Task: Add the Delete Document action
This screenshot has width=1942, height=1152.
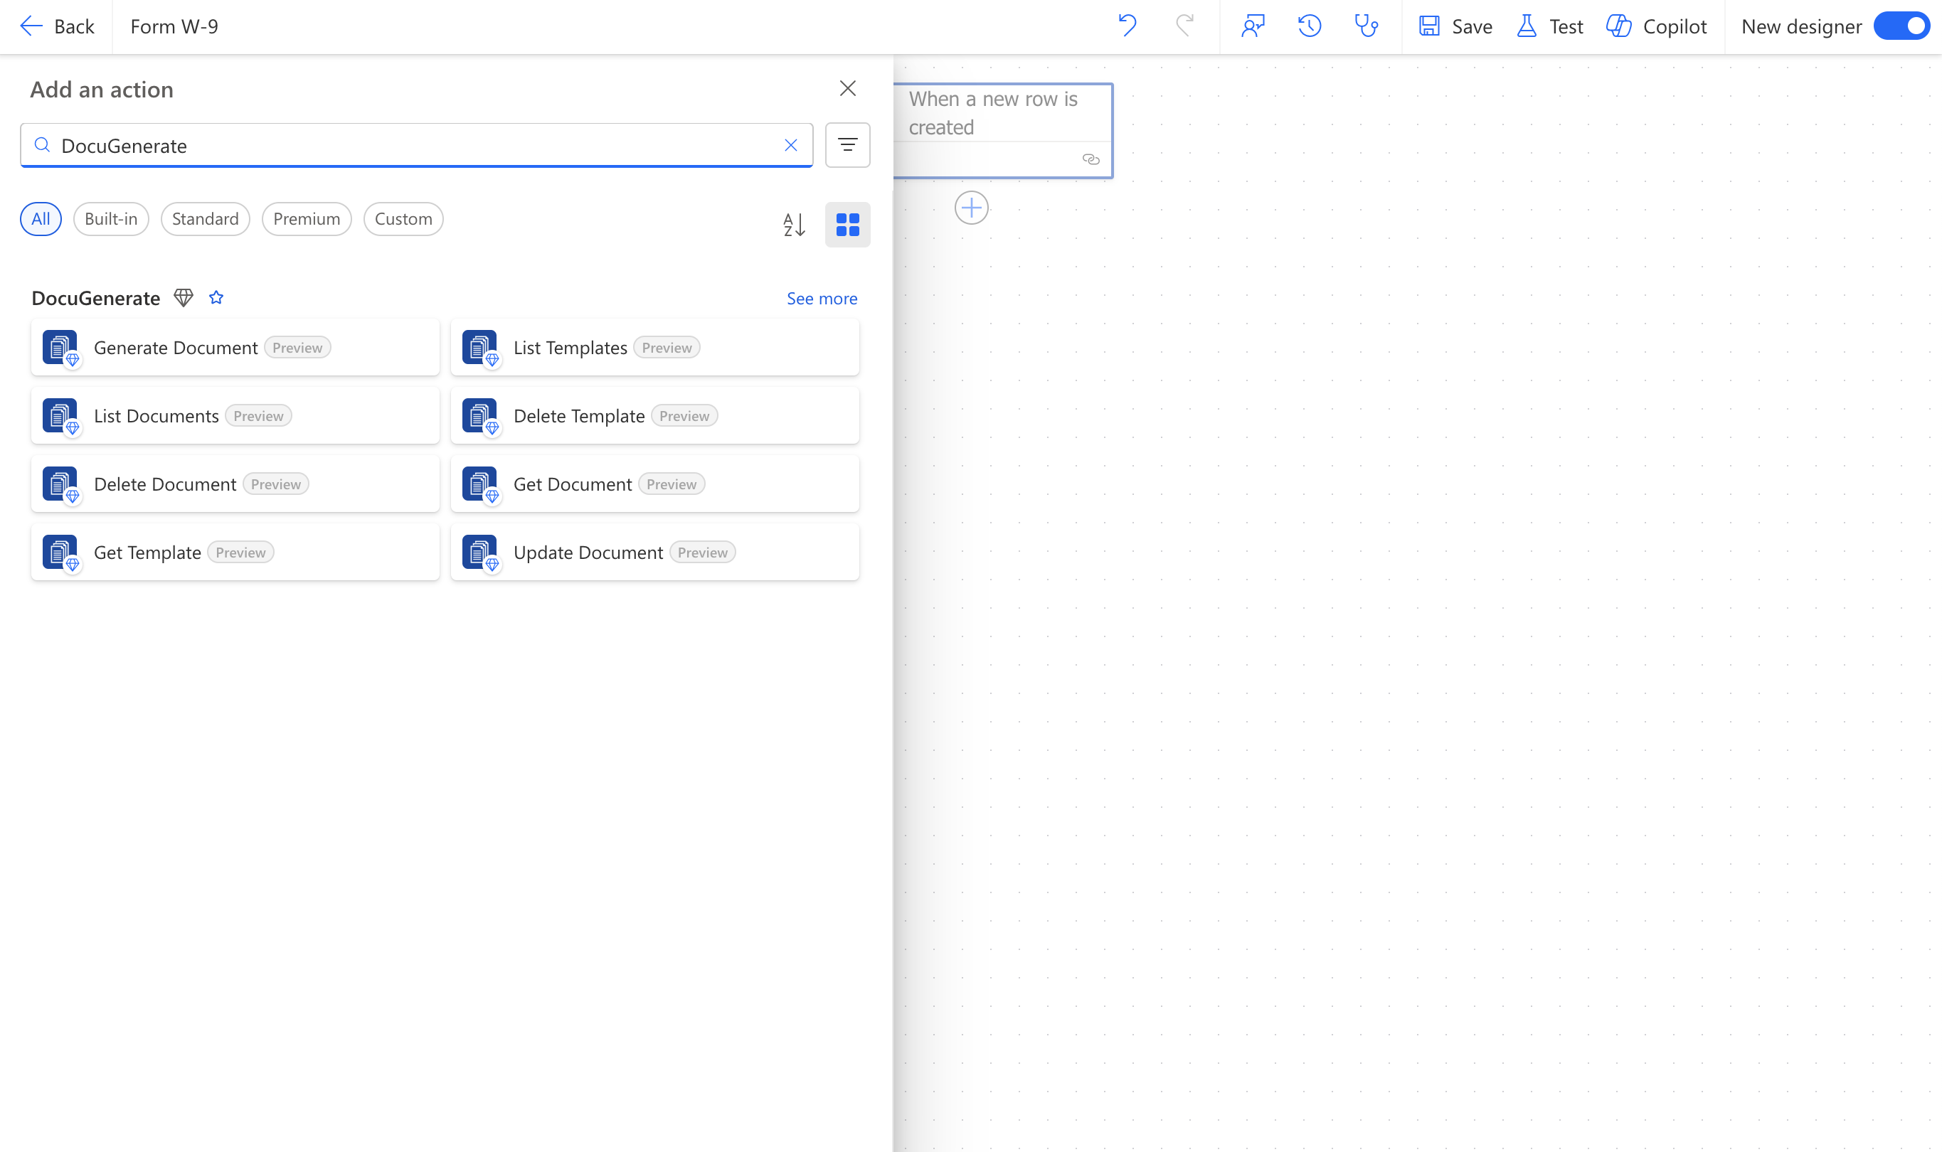Action: pyautogui.click(x=235, y=484)
